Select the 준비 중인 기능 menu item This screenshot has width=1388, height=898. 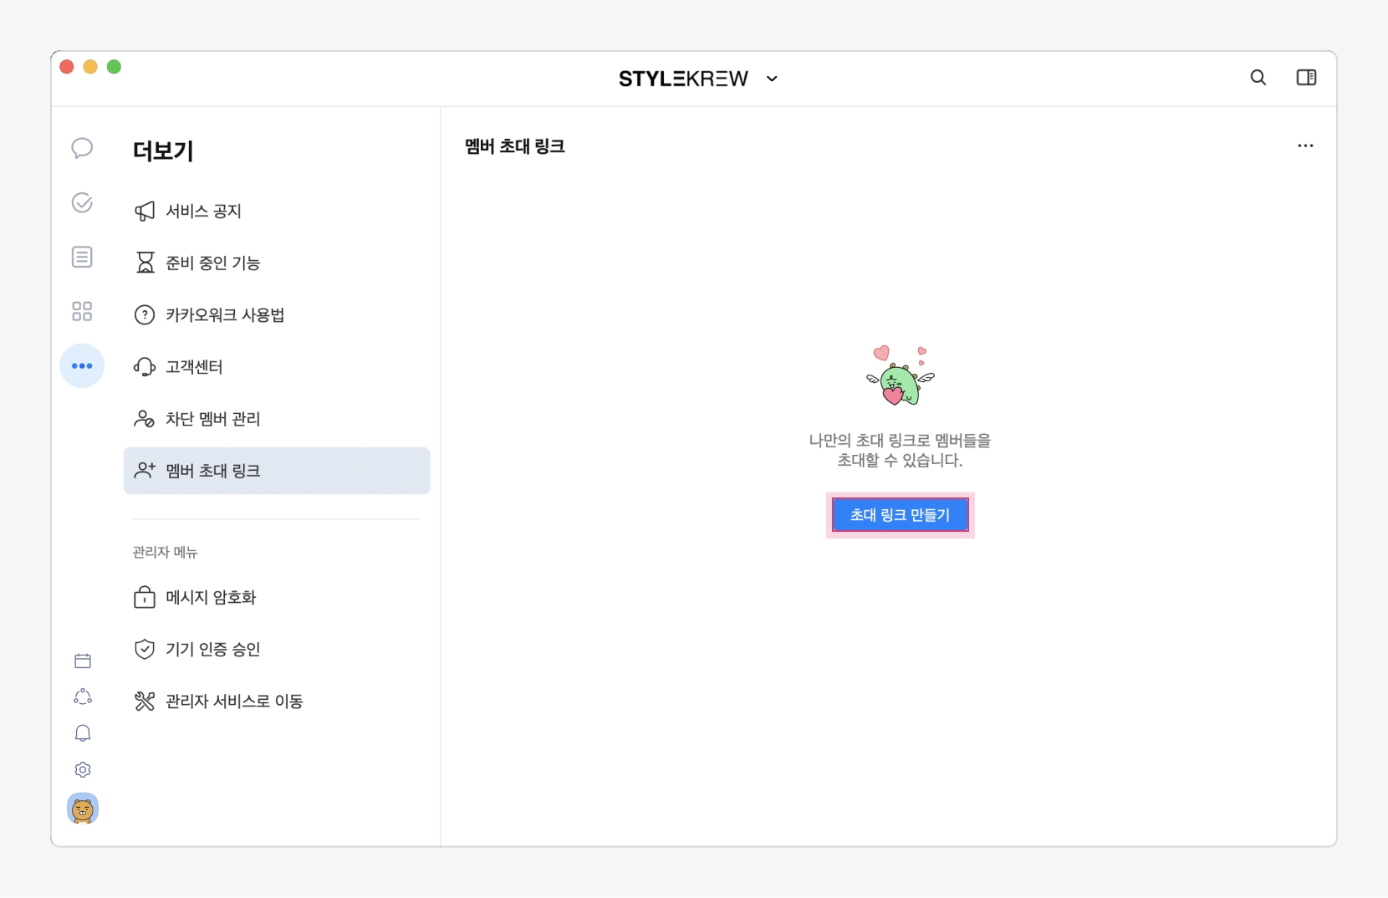212,263
